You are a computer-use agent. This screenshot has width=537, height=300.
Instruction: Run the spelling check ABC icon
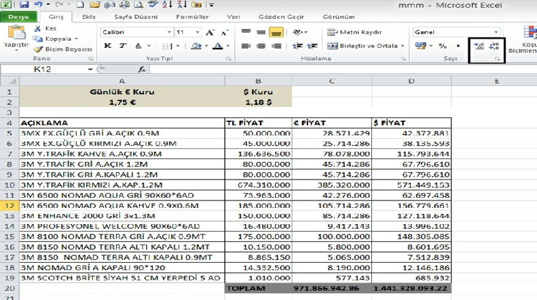(x=153, y=5)
